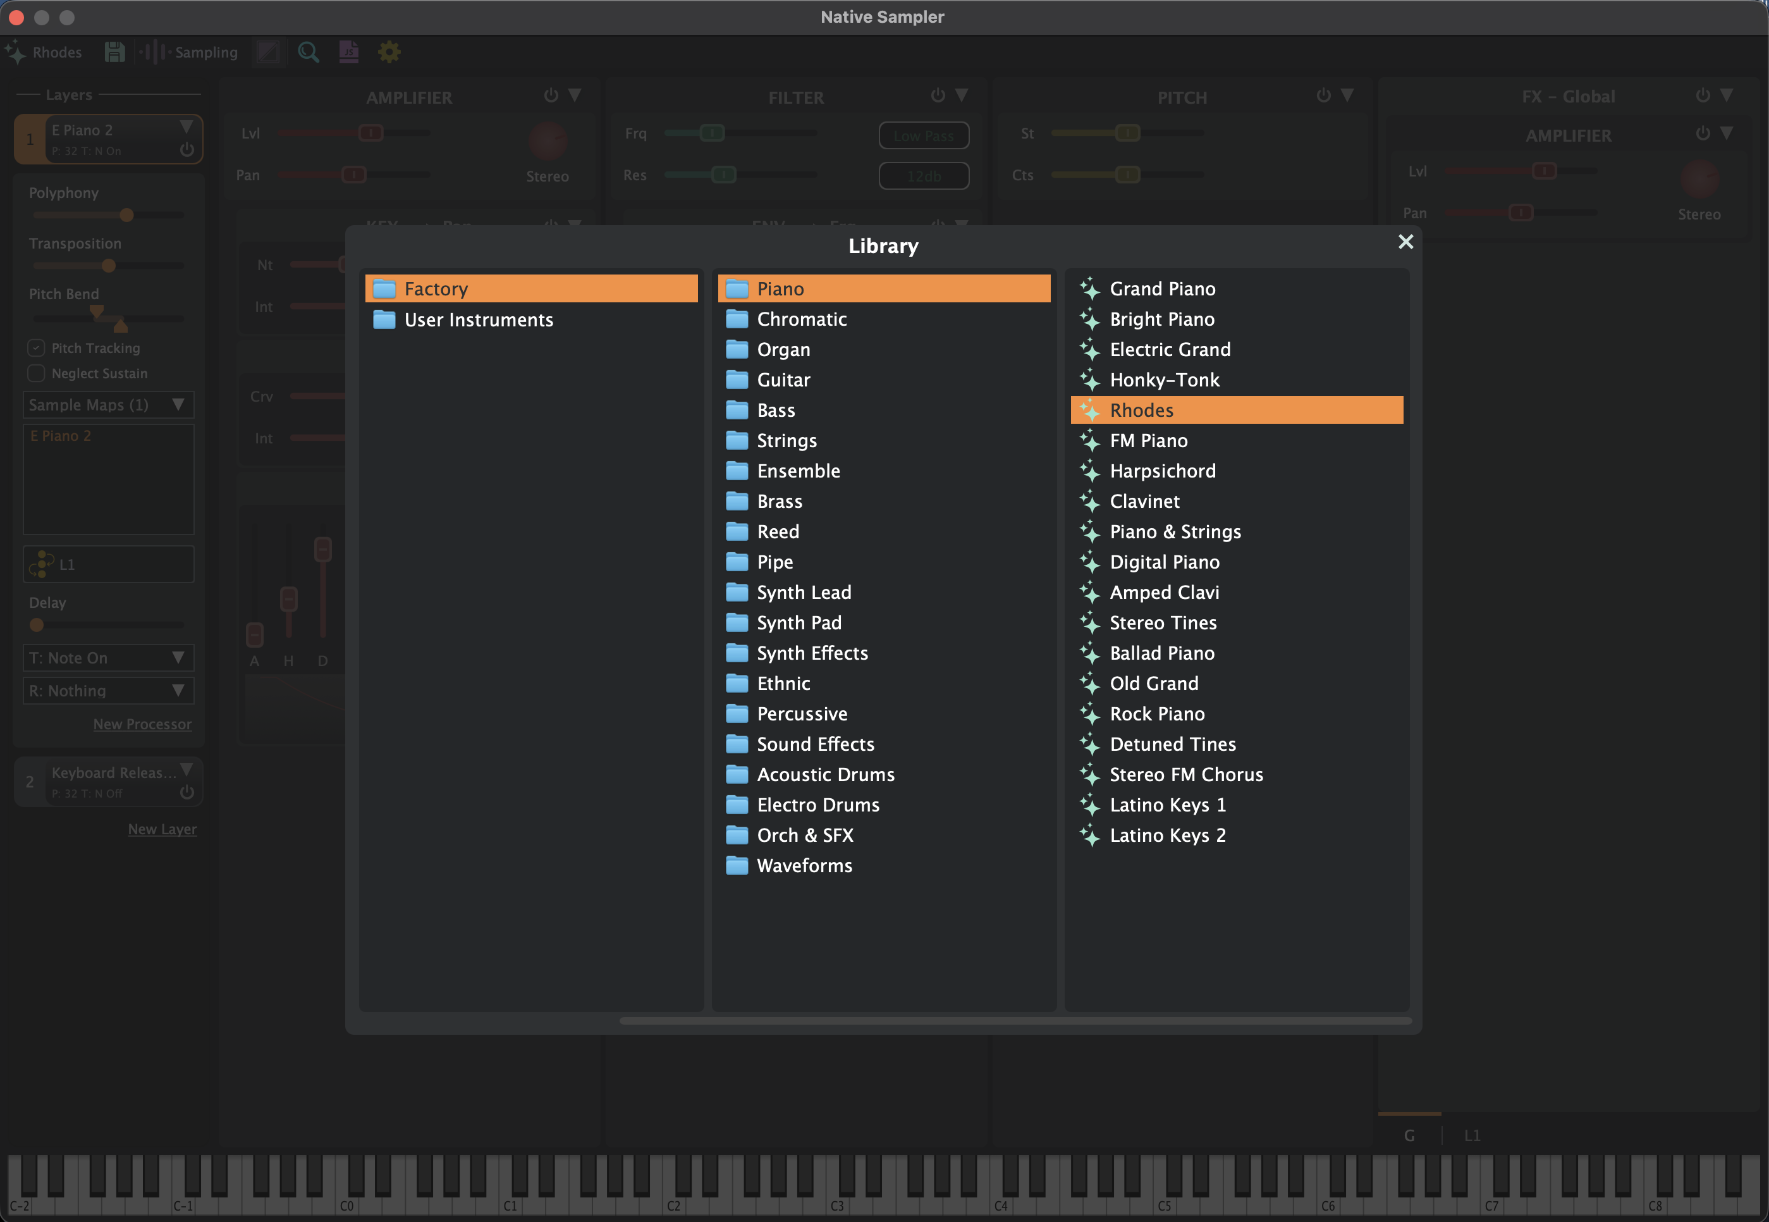Click the New Layer link

pos(162,829)
